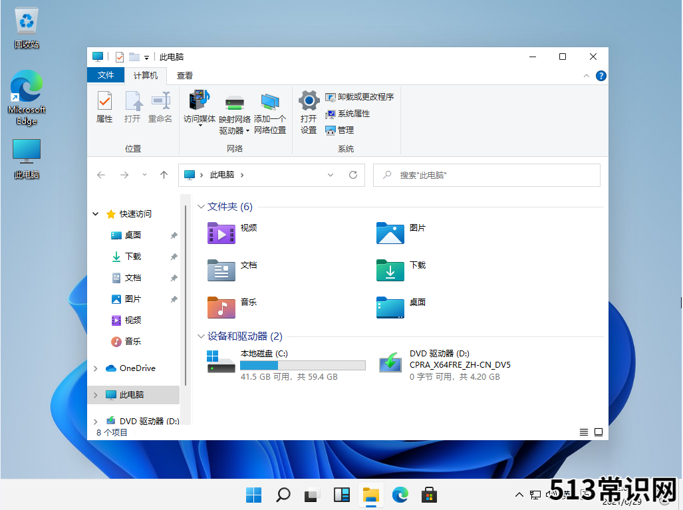The width and height of the screenshot is (683, 510).
Task: Click Access media (访问媒体) icon
Action: (x=199, y=101)
